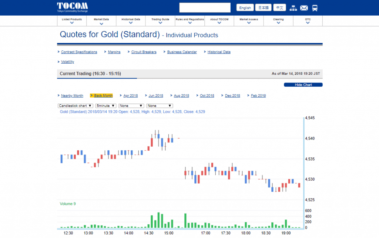Expand the Rules and Regulations menu
The height and width of the screenshot is (238, 379).
click(190, 21)
